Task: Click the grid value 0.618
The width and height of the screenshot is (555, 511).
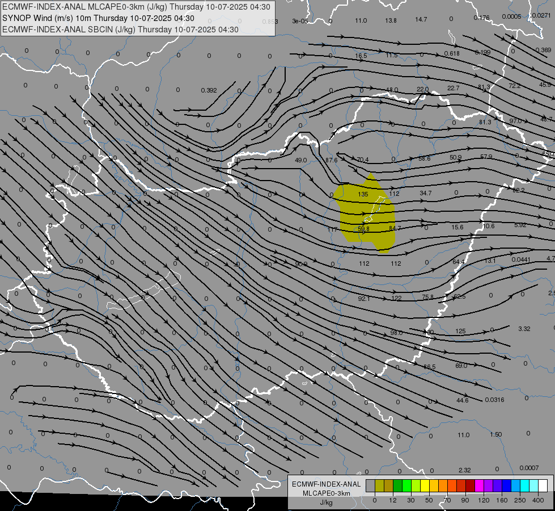Action: [452, 53]
